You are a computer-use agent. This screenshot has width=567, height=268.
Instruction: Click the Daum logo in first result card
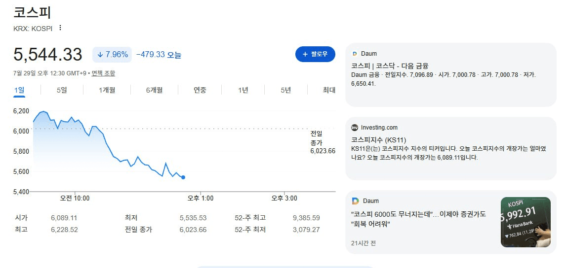coord(355,54)
